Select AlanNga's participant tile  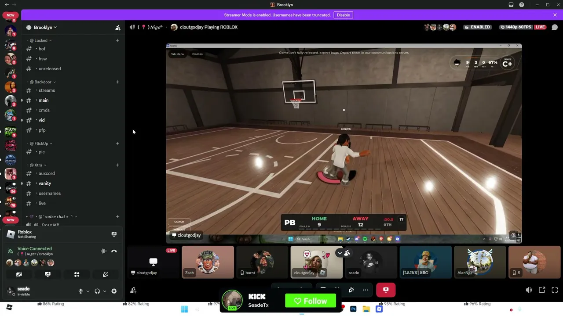[x=480, y=262]
